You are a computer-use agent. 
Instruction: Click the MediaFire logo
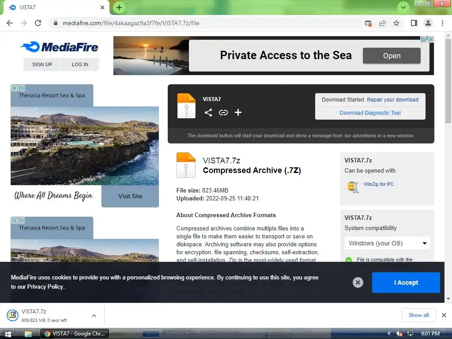click(60, 47)
